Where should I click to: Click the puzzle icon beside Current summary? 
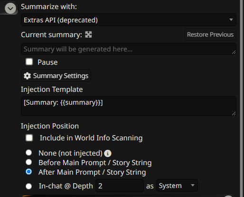click(88, 34)
